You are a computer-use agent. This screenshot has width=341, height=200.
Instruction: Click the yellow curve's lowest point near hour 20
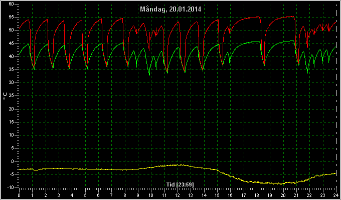281,184
